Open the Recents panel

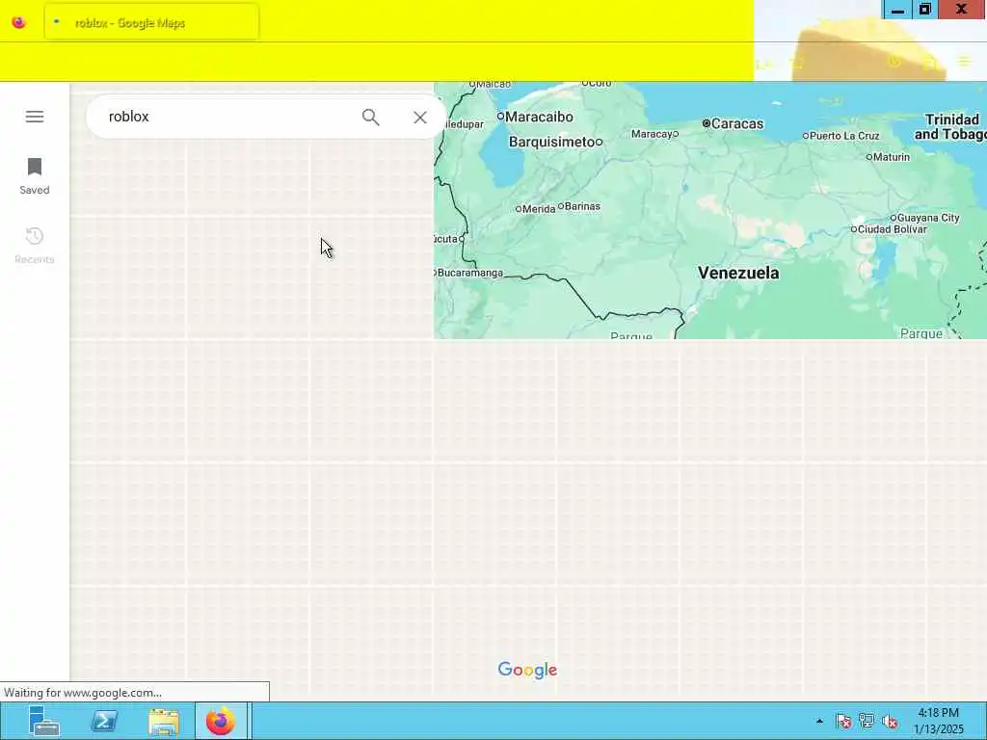pos(35,246)
